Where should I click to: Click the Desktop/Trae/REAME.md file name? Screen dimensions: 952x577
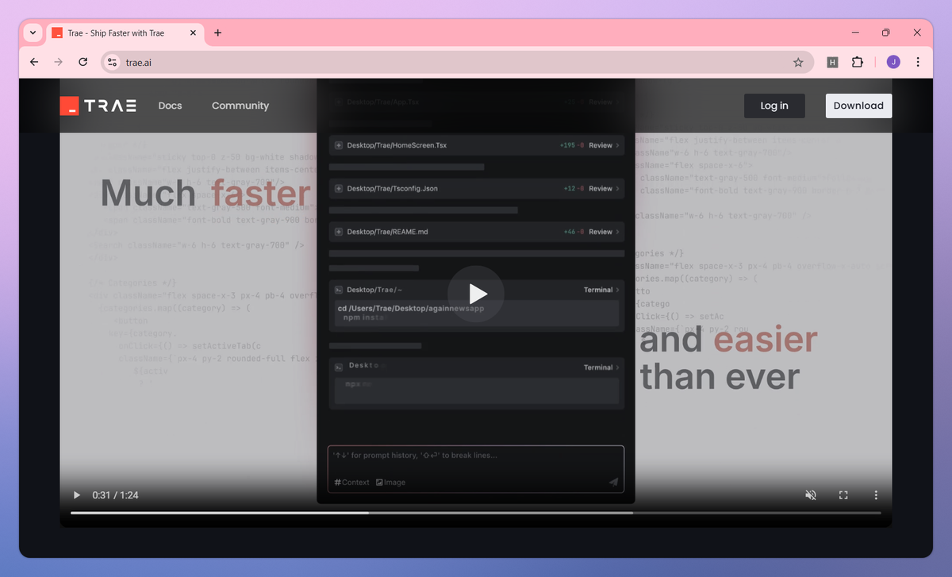click(387, 232)
